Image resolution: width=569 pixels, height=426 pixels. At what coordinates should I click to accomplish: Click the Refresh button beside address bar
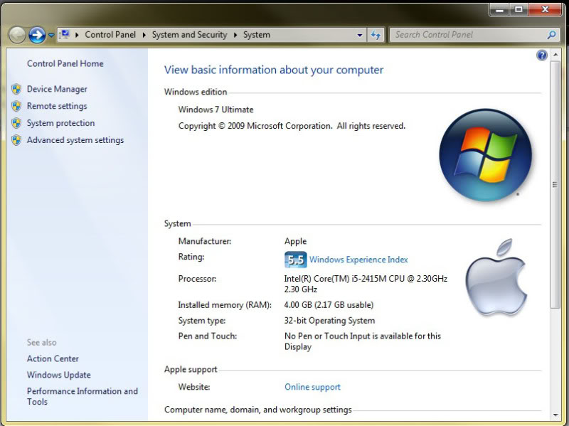tap(376, 35)
